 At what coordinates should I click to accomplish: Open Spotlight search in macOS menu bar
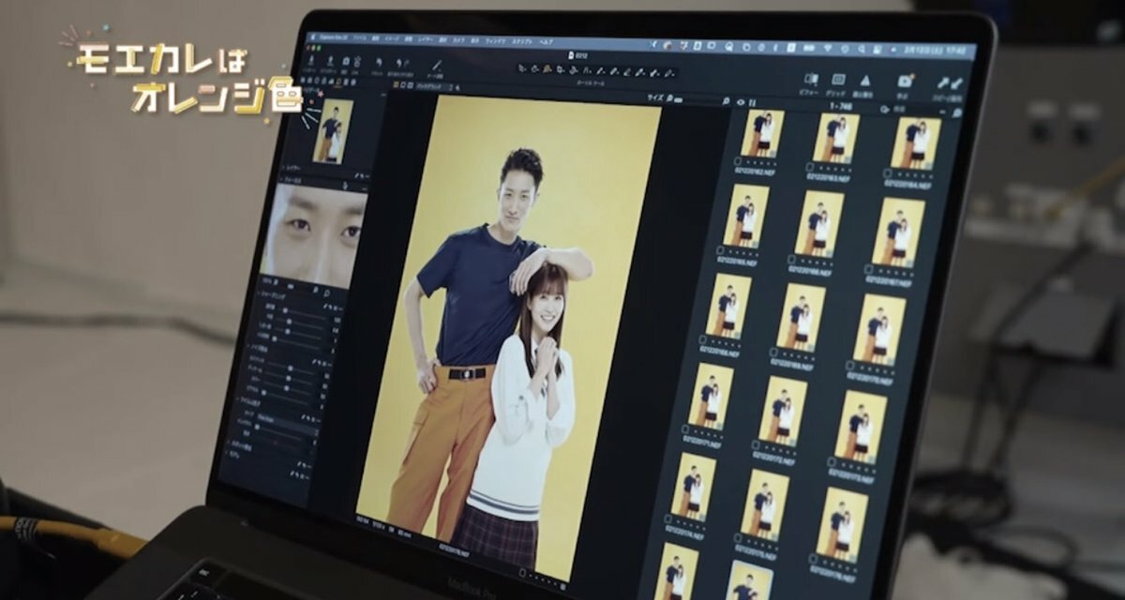click(861, 49)
